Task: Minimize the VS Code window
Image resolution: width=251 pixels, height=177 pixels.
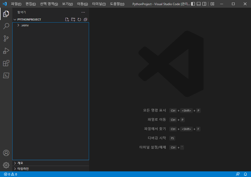Action: click(221, 4)
